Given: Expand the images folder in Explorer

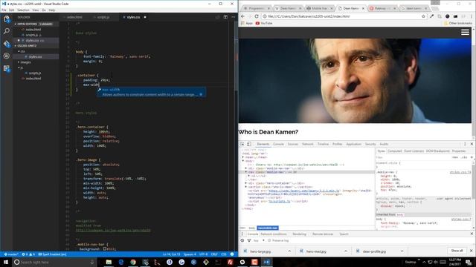Looking at the screenshot, I should tap(19, 62).
